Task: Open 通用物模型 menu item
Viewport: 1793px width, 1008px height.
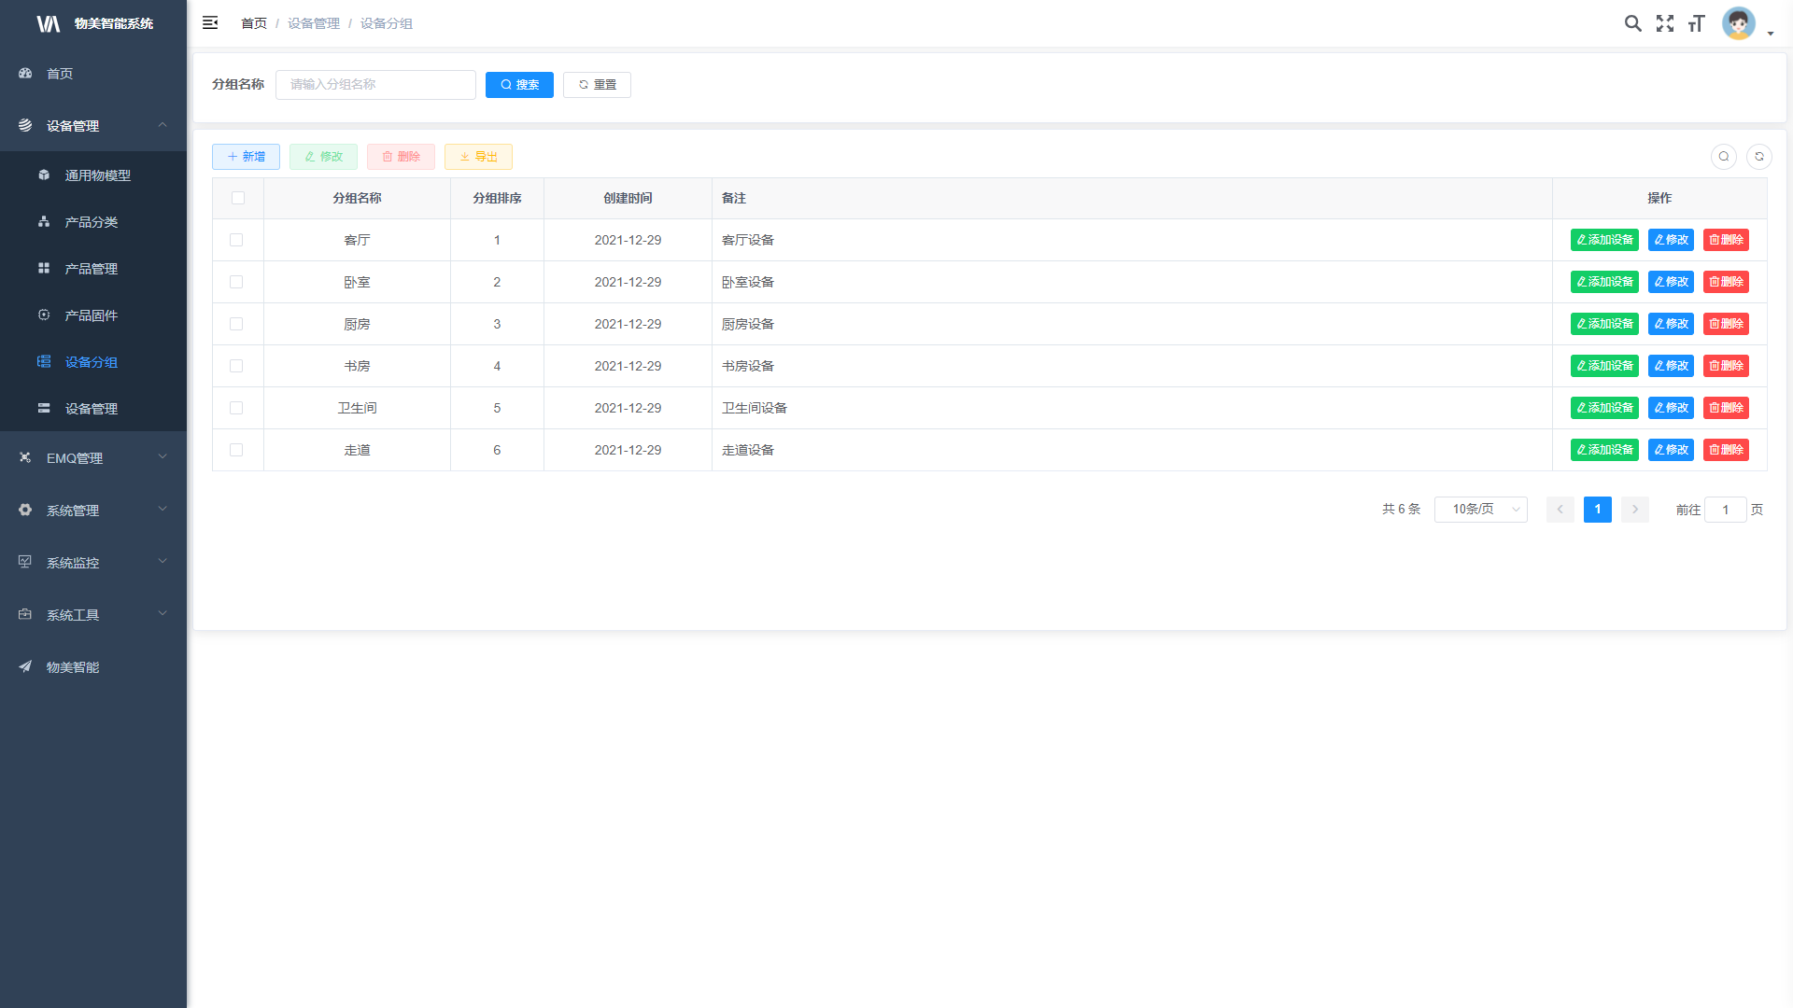Action: (x=97, y=175)
